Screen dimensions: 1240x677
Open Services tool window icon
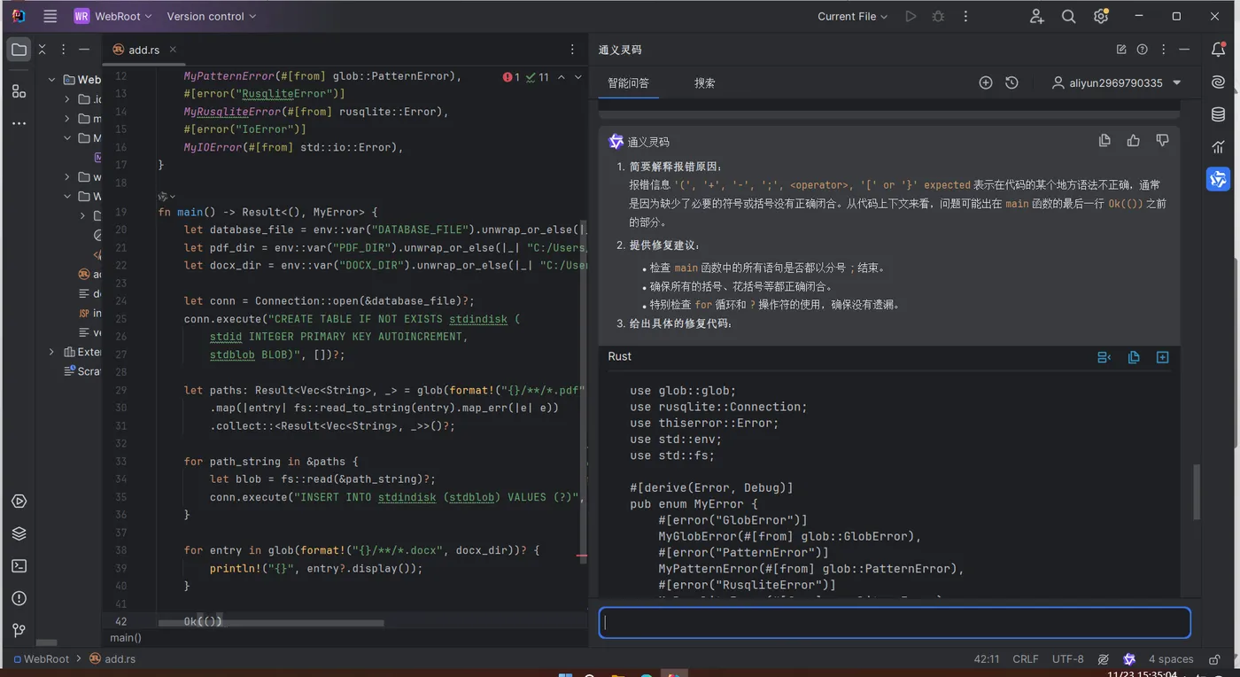(19, 502)
